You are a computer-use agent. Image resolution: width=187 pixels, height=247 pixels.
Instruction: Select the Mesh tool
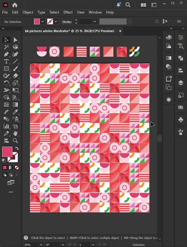pyautogui.click(x=6, y=104)
